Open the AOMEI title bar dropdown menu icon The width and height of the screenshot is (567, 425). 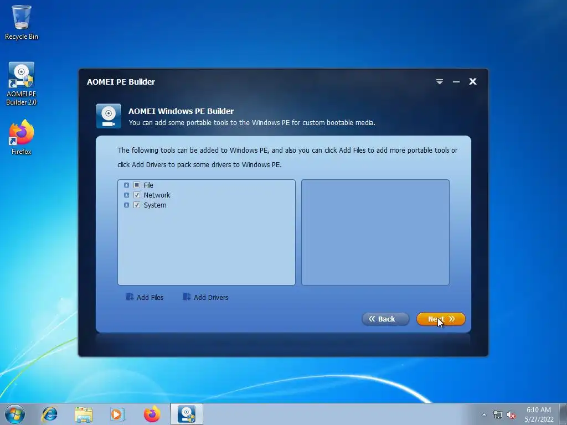(439, 82)
